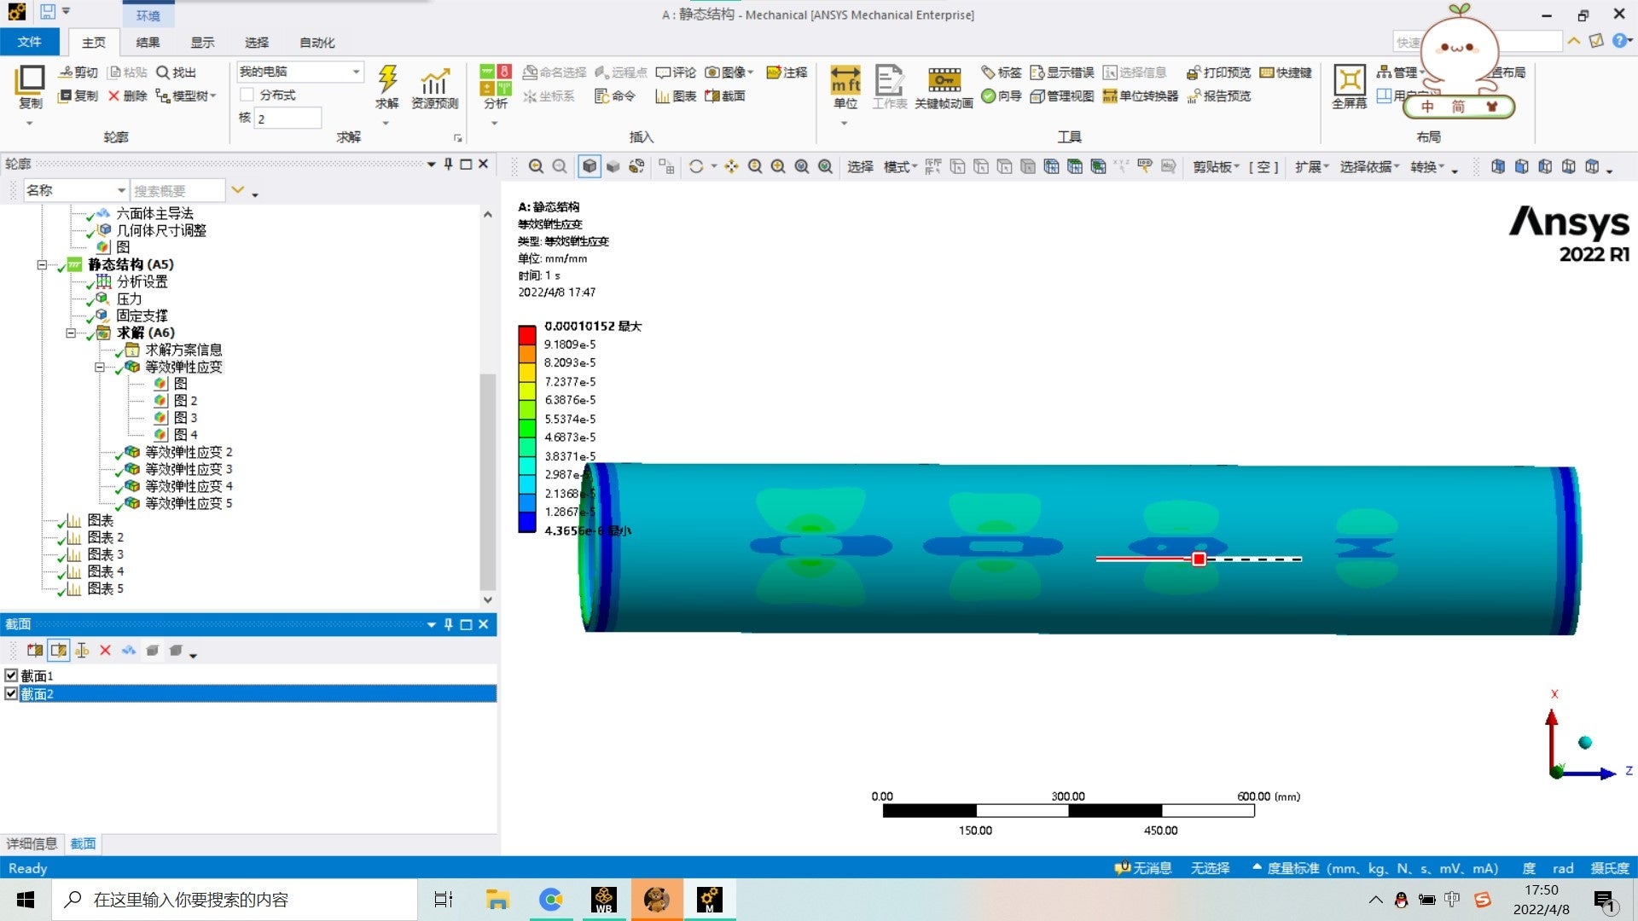Uncheck the 截面1 checkbox
This screenshot has height=921, width=1638.
[x=12, y=675]
